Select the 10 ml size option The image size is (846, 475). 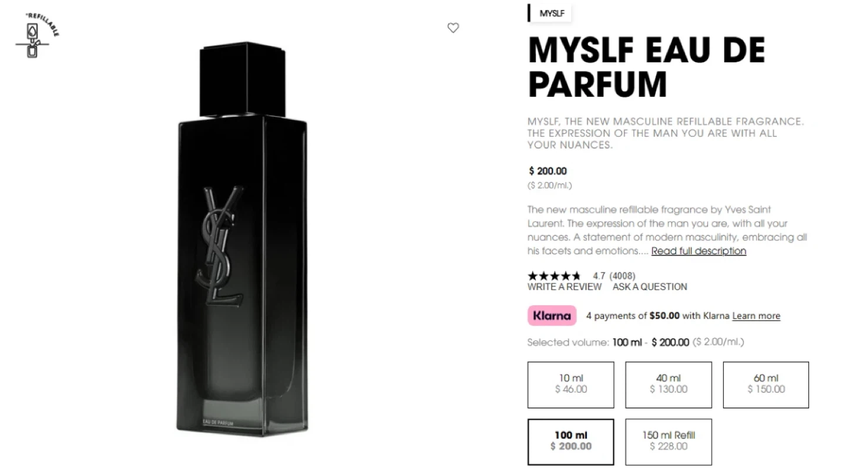(x=571, y=385)
